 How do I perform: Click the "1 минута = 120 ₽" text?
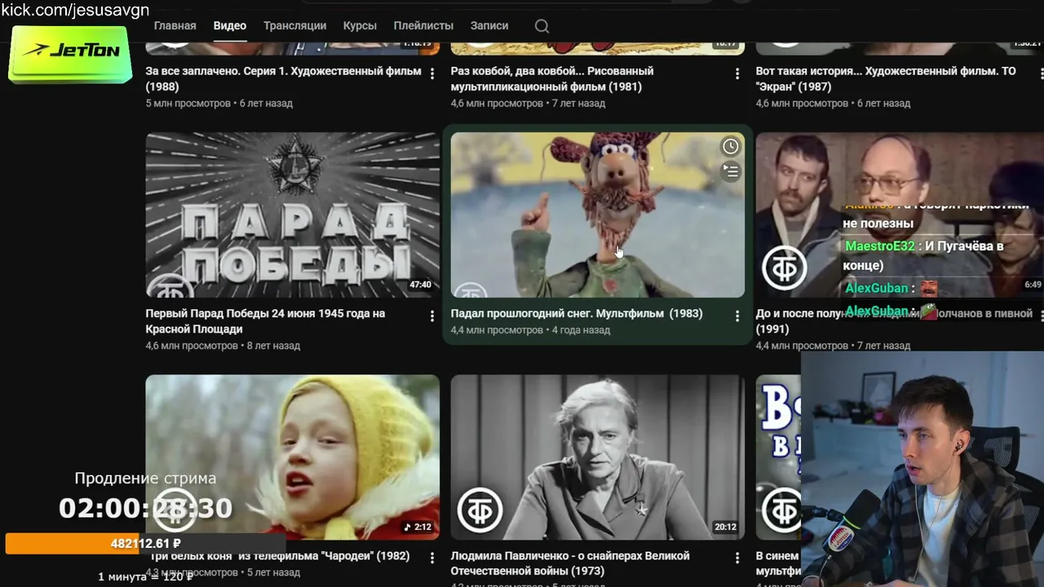click(145, 576)
